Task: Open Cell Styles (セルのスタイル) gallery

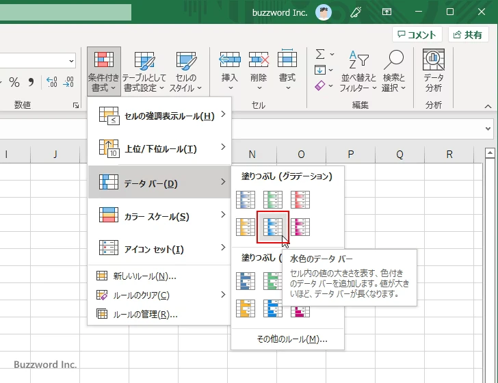Action: coord(186,71)
